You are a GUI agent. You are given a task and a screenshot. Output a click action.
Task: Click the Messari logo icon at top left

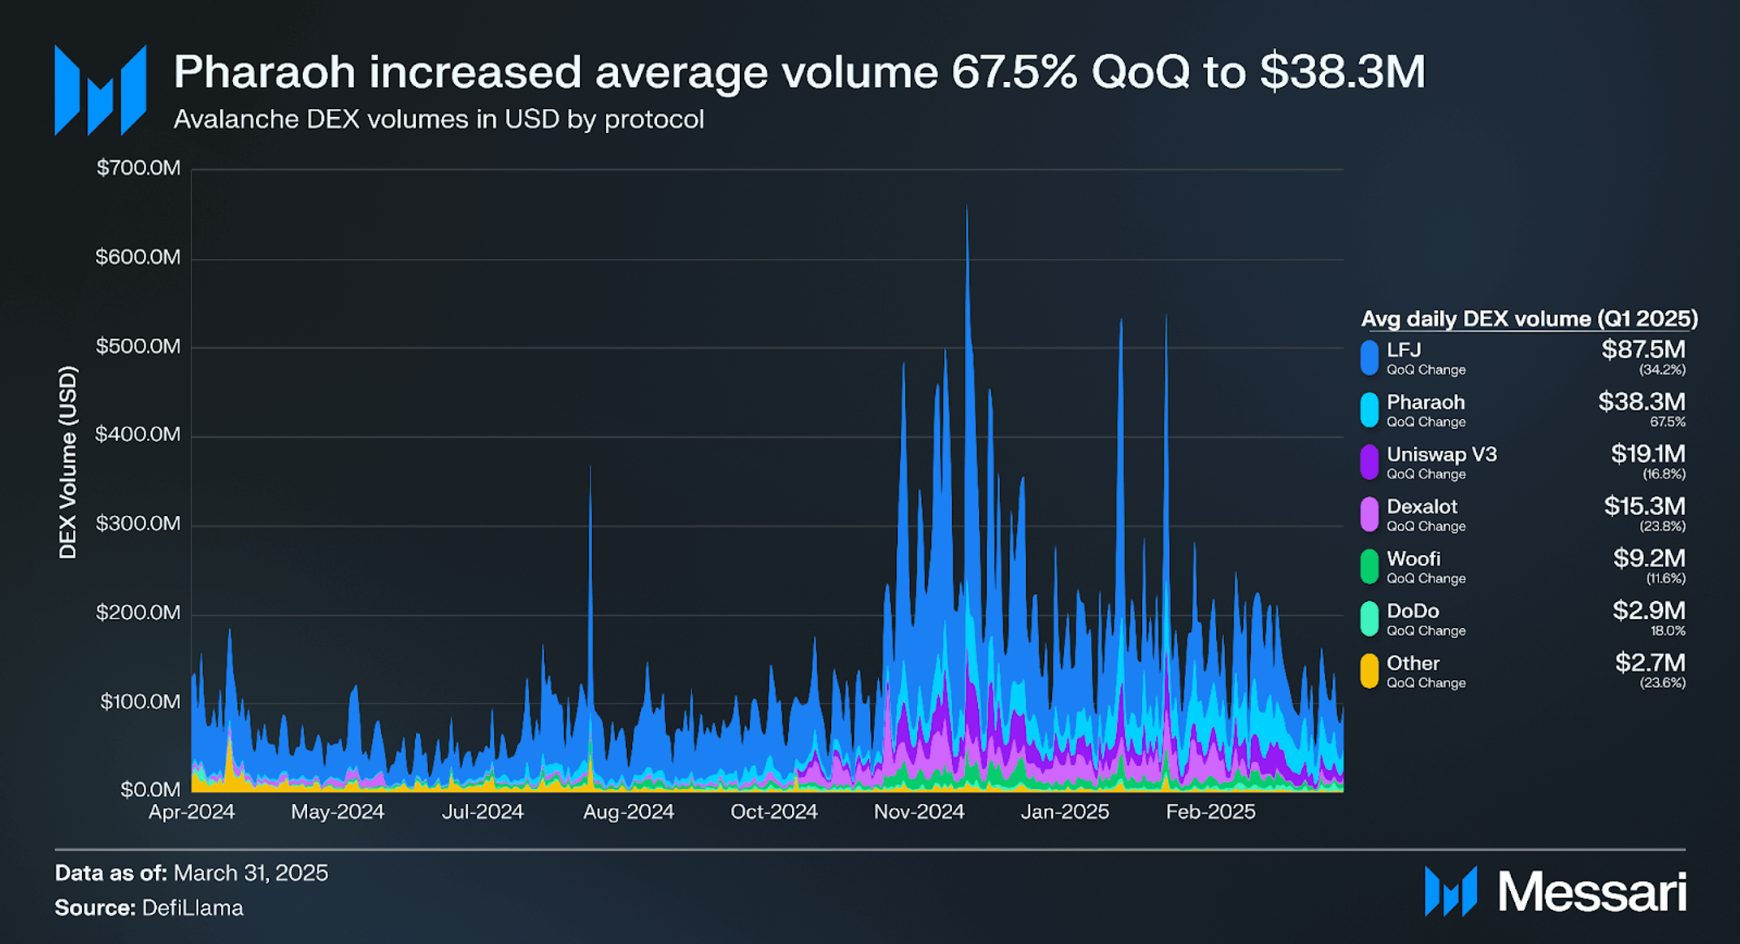[101, 90]
